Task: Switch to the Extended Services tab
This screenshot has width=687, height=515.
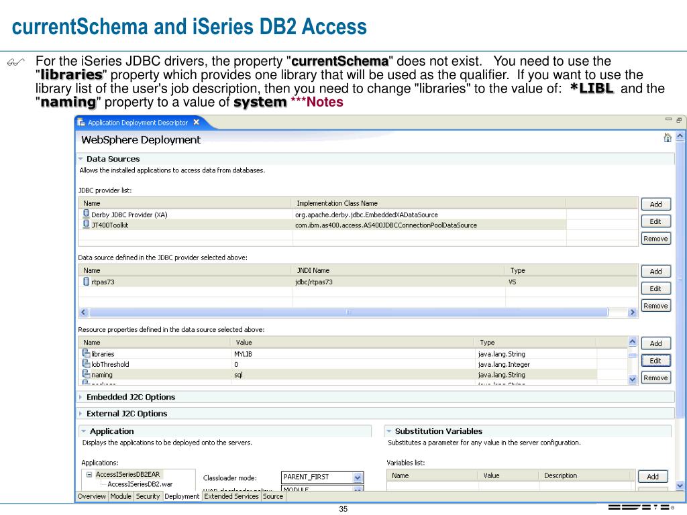Action: click(x=231, y=496)
